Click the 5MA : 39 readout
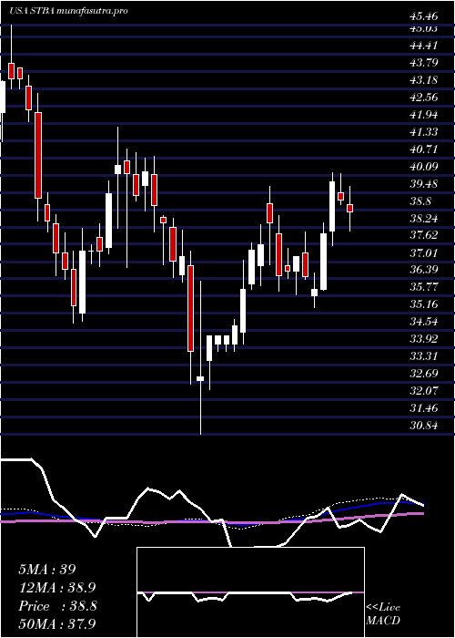Viewport: 455px width, 638px height. coord(47,570)
